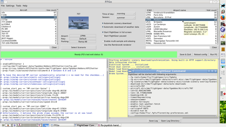The height and width of the screenshot is (127, 226).
Task: Open Firefox from the right dock
Action: point(223,18)
